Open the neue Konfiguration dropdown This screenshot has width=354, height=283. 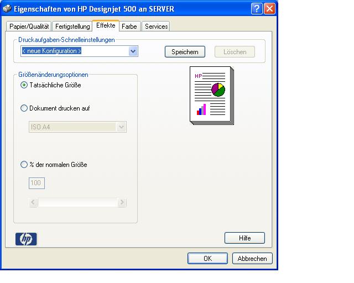(133, 51)
